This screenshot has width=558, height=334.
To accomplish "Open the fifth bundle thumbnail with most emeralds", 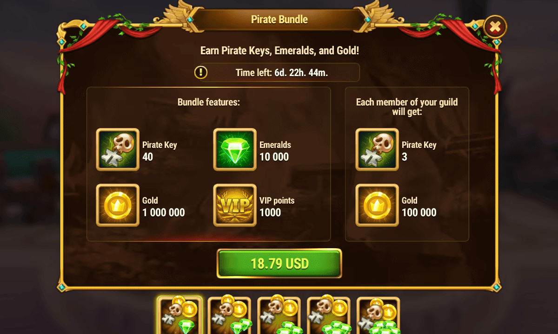I will pyautogui.click(x=378, y=315).
